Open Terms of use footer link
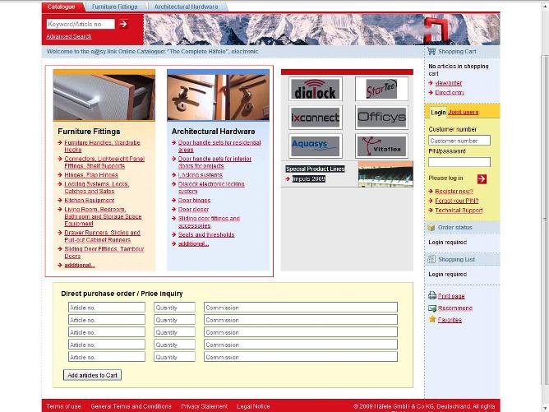The image size is (549, 412). tap(63, 406)
